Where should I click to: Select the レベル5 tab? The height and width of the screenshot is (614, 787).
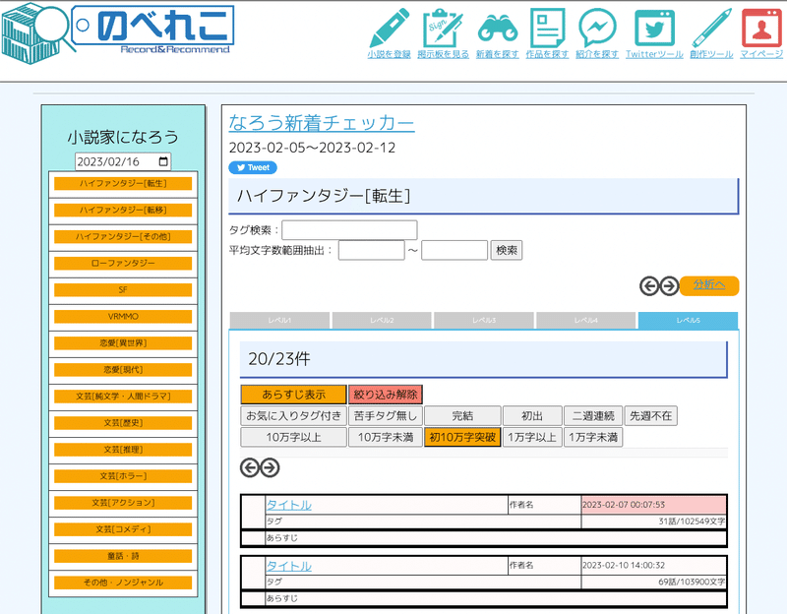pyautogui.click(x=688, y=321)
